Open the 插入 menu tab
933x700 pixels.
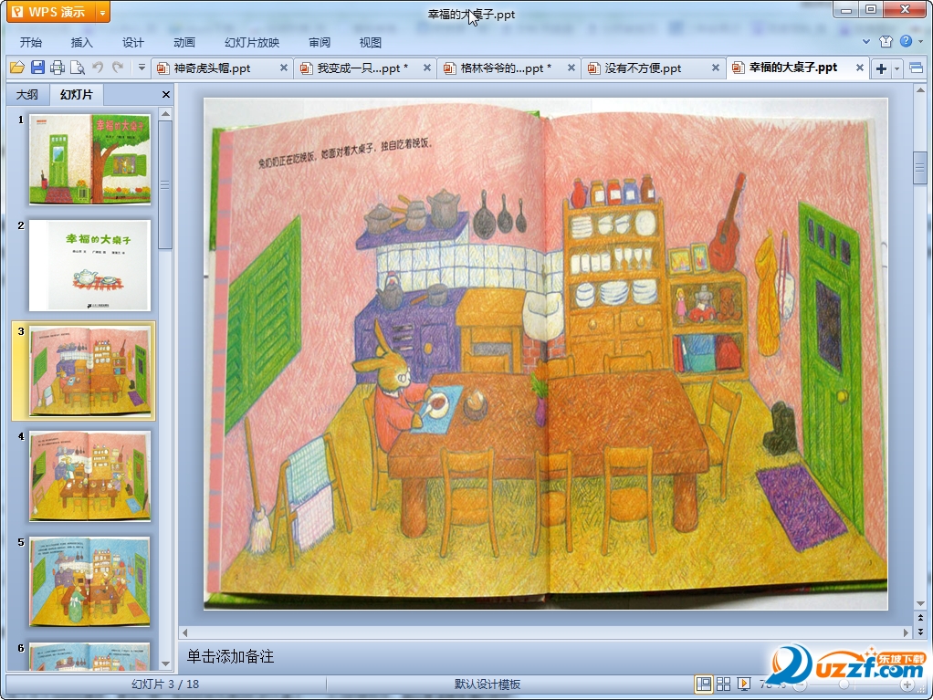pos(81,42)
